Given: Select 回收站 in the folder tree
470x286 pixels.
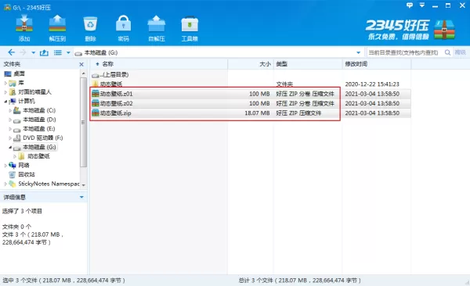Looking at the screenshot, I should pos(27,174).
